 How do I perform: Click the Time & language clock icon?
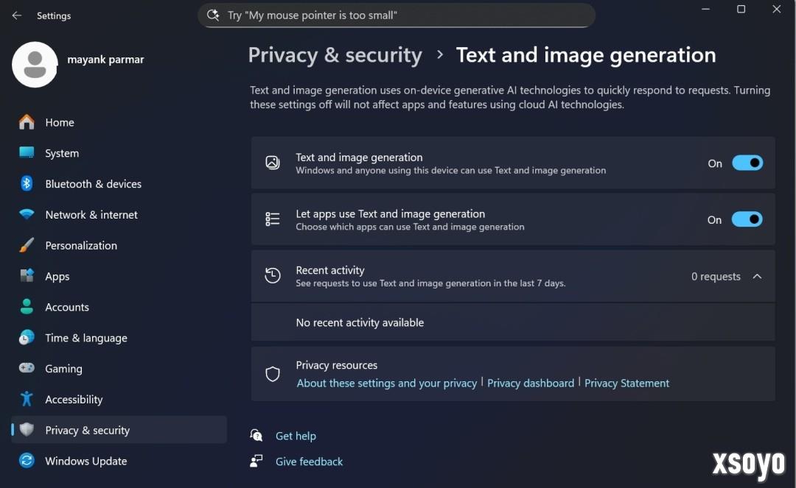[x=27, y=338]
